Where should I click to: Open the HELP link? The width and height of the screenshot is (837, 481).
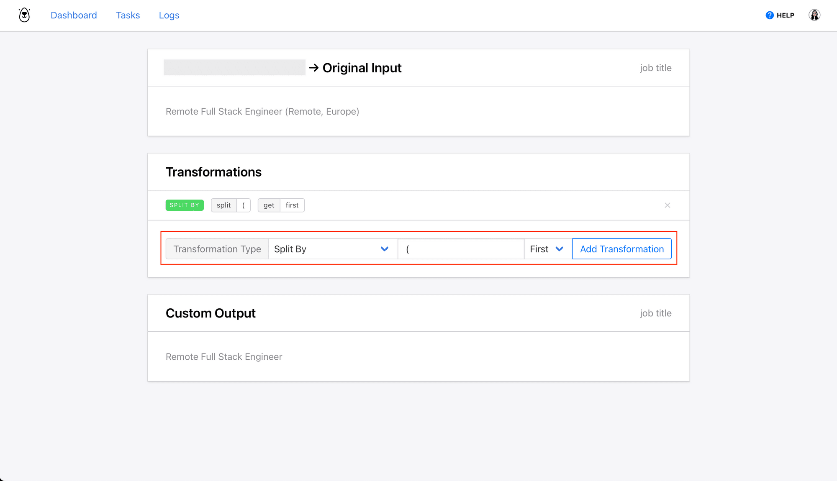pyautogui.click(x=785, y=15)
